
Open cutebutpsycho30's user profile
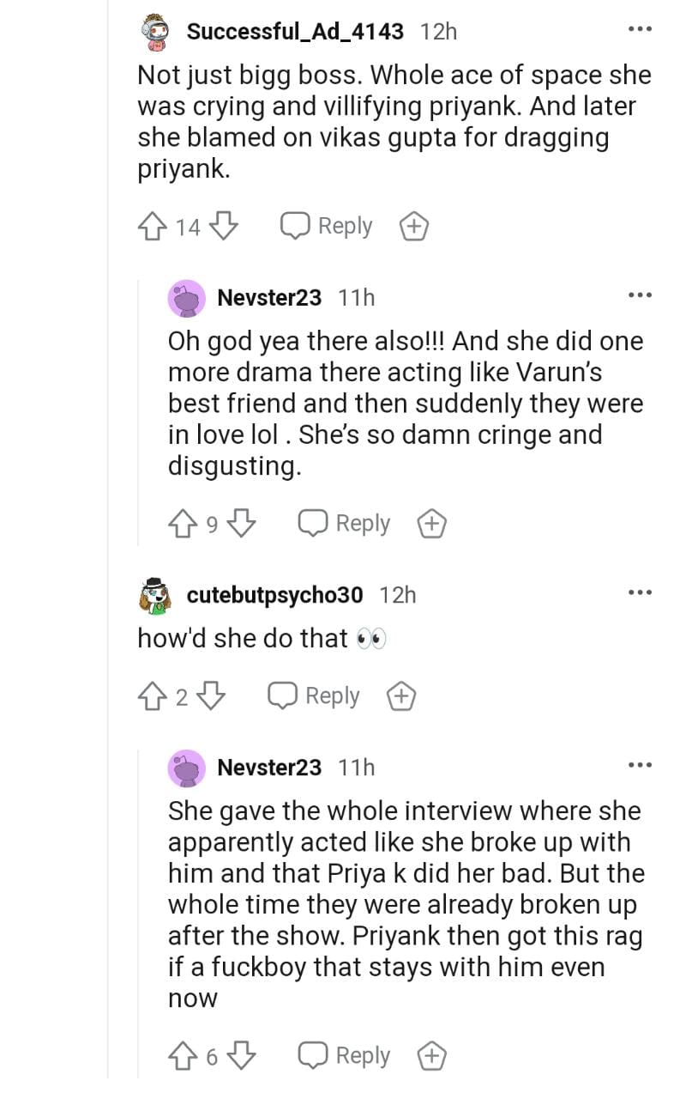[x=274, y=594]
